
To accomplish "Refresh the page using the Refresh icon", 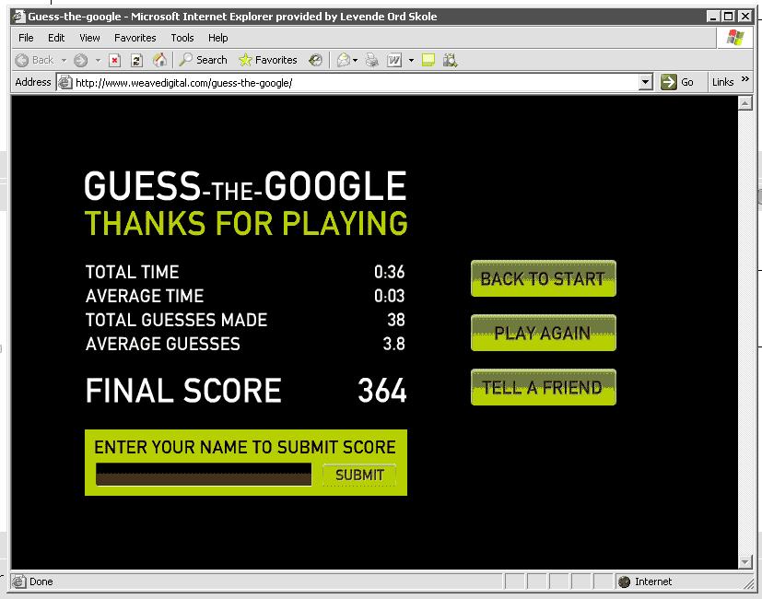I will [137, 60].
